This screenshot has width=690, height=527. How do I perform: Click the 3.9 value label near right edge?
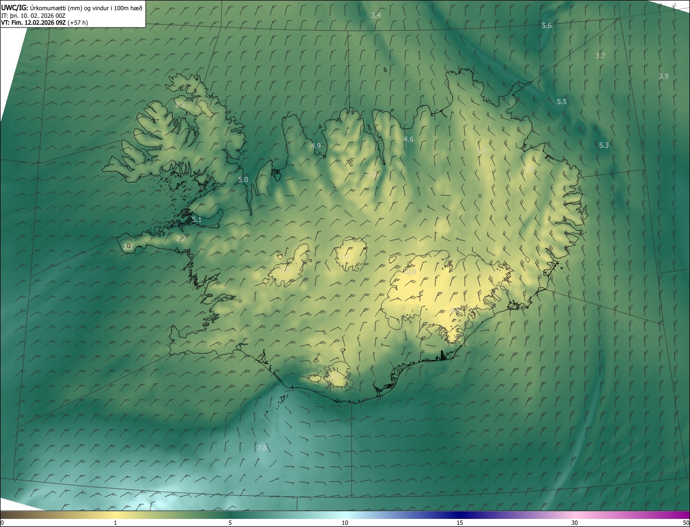[663, 77]
